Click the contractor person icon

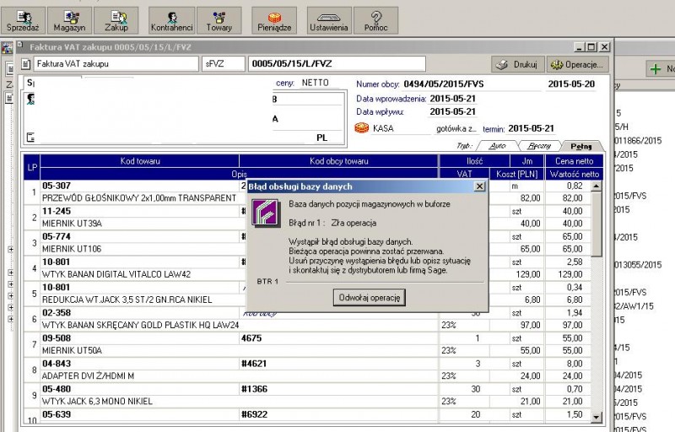(x=30, y=99)
